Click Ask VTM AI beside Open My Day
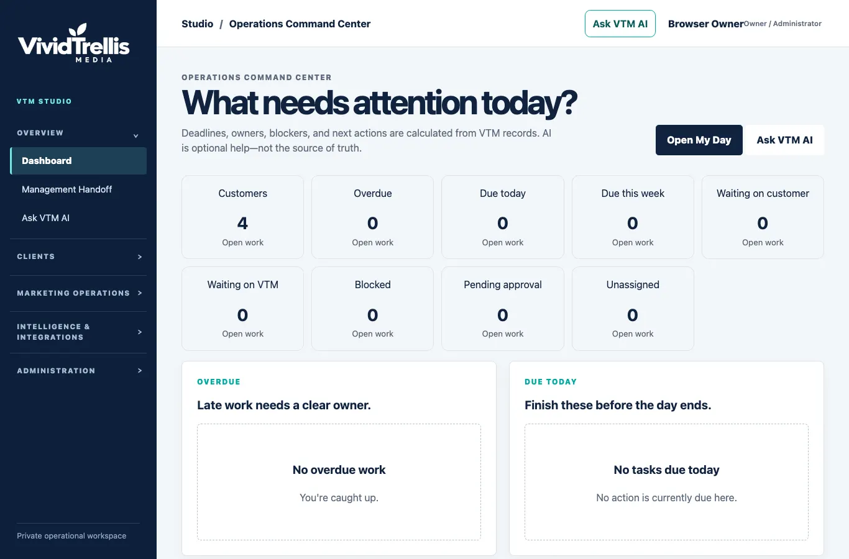The image size is (849, 559). click(x=784, y=140)
